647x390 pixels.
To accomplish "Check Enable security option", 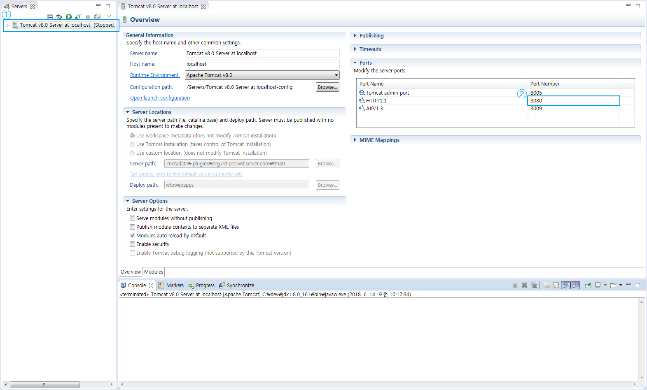I will (x=132, y=244).
